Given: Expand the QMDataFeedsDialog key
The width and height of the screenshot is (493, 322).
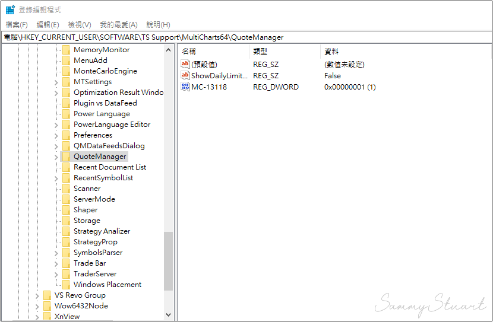Looking at the screenshot, I should (x=56, y=146).
